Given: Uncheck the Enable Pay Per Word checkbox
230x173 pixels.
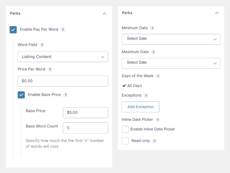Looking at the screenshot, I should pos(13,30).
